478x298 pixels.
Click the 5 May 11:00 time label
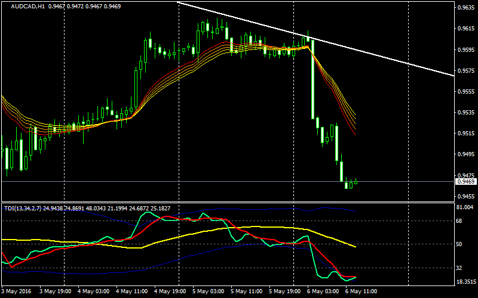click(245, 291)
